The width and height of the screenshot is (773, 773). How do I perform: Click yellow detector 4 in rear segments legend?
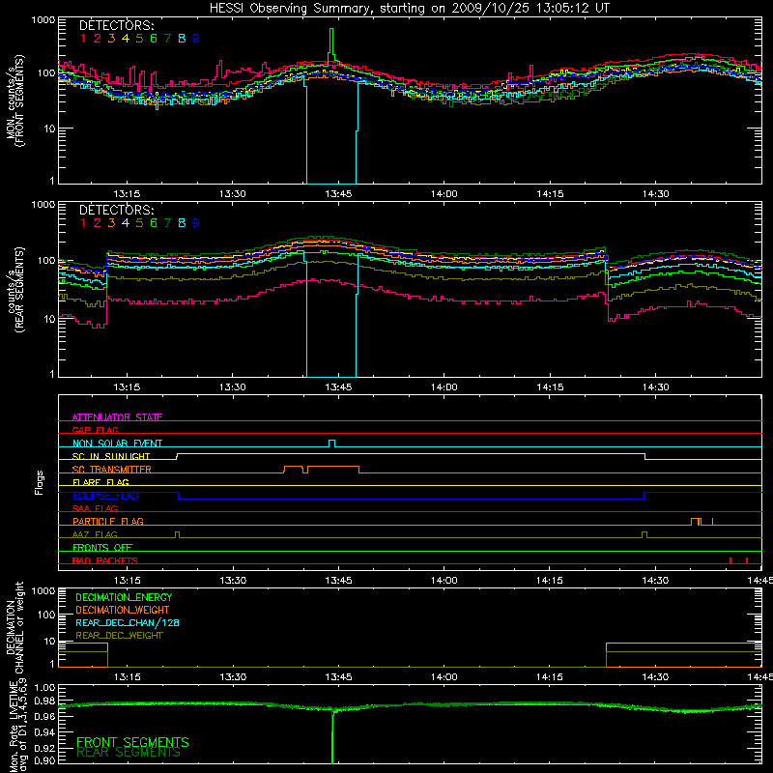(x=126, y=223)
